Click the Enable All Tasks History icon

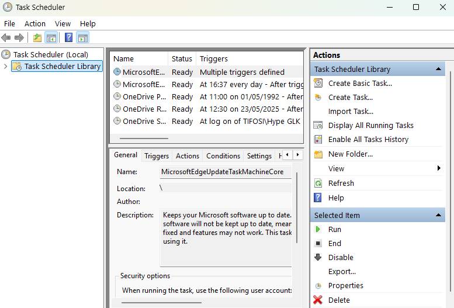pyautogui.click(x=318, y=139)
